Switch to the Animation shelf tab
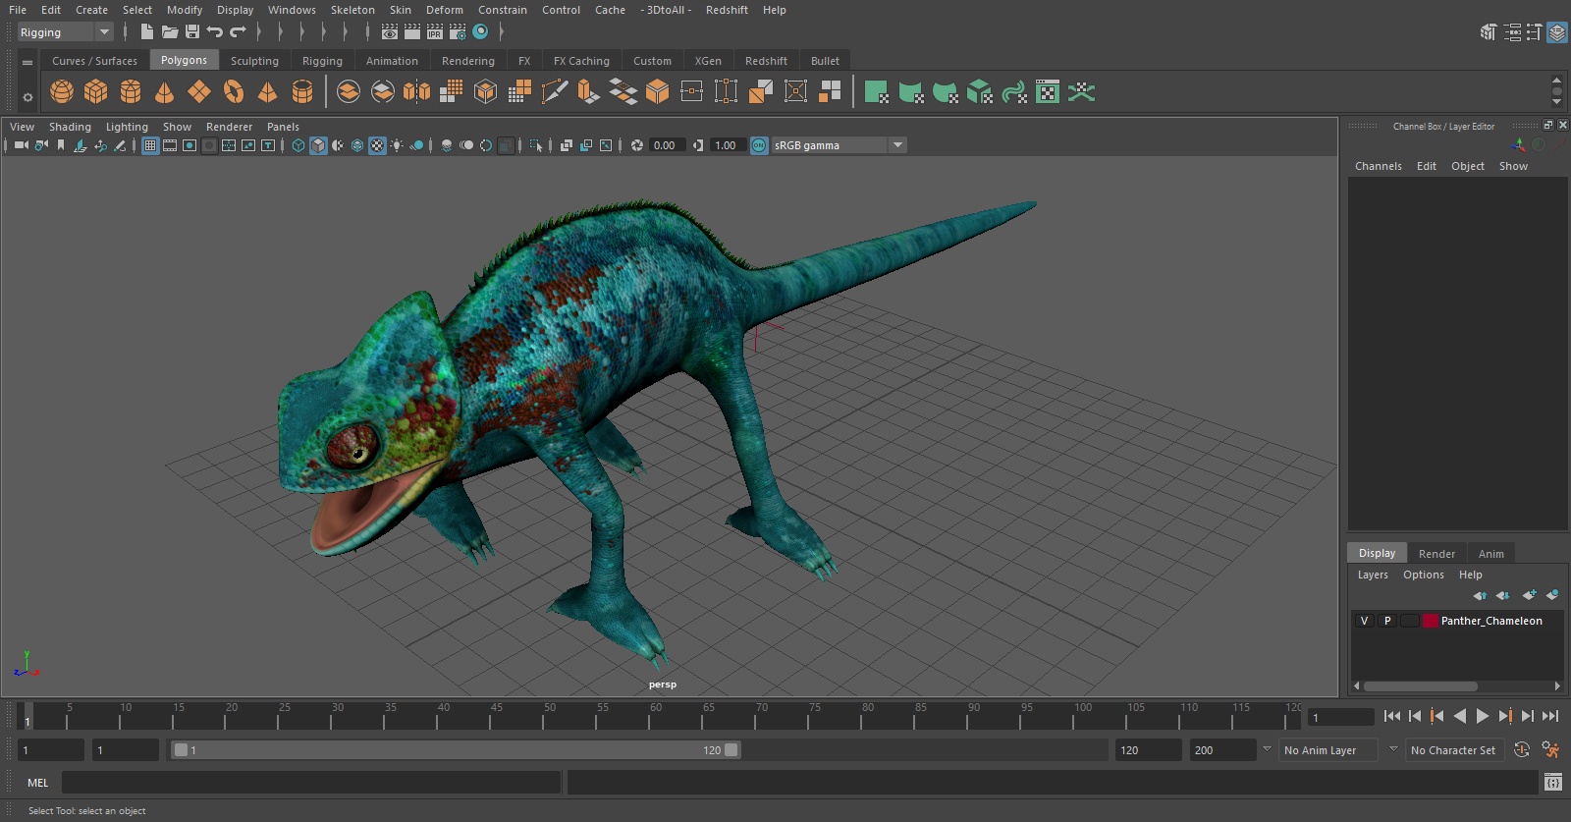 tap(392, 61)
